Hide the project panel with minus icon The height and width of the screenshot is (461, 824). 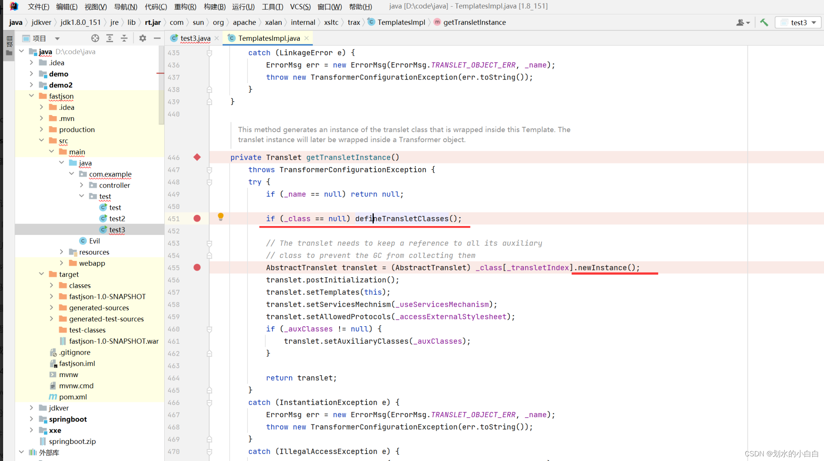tap(157, 38)
